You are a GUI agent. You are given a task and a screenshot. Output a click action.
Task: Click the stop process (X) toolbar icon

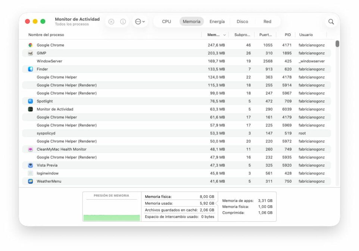[111, 22]
